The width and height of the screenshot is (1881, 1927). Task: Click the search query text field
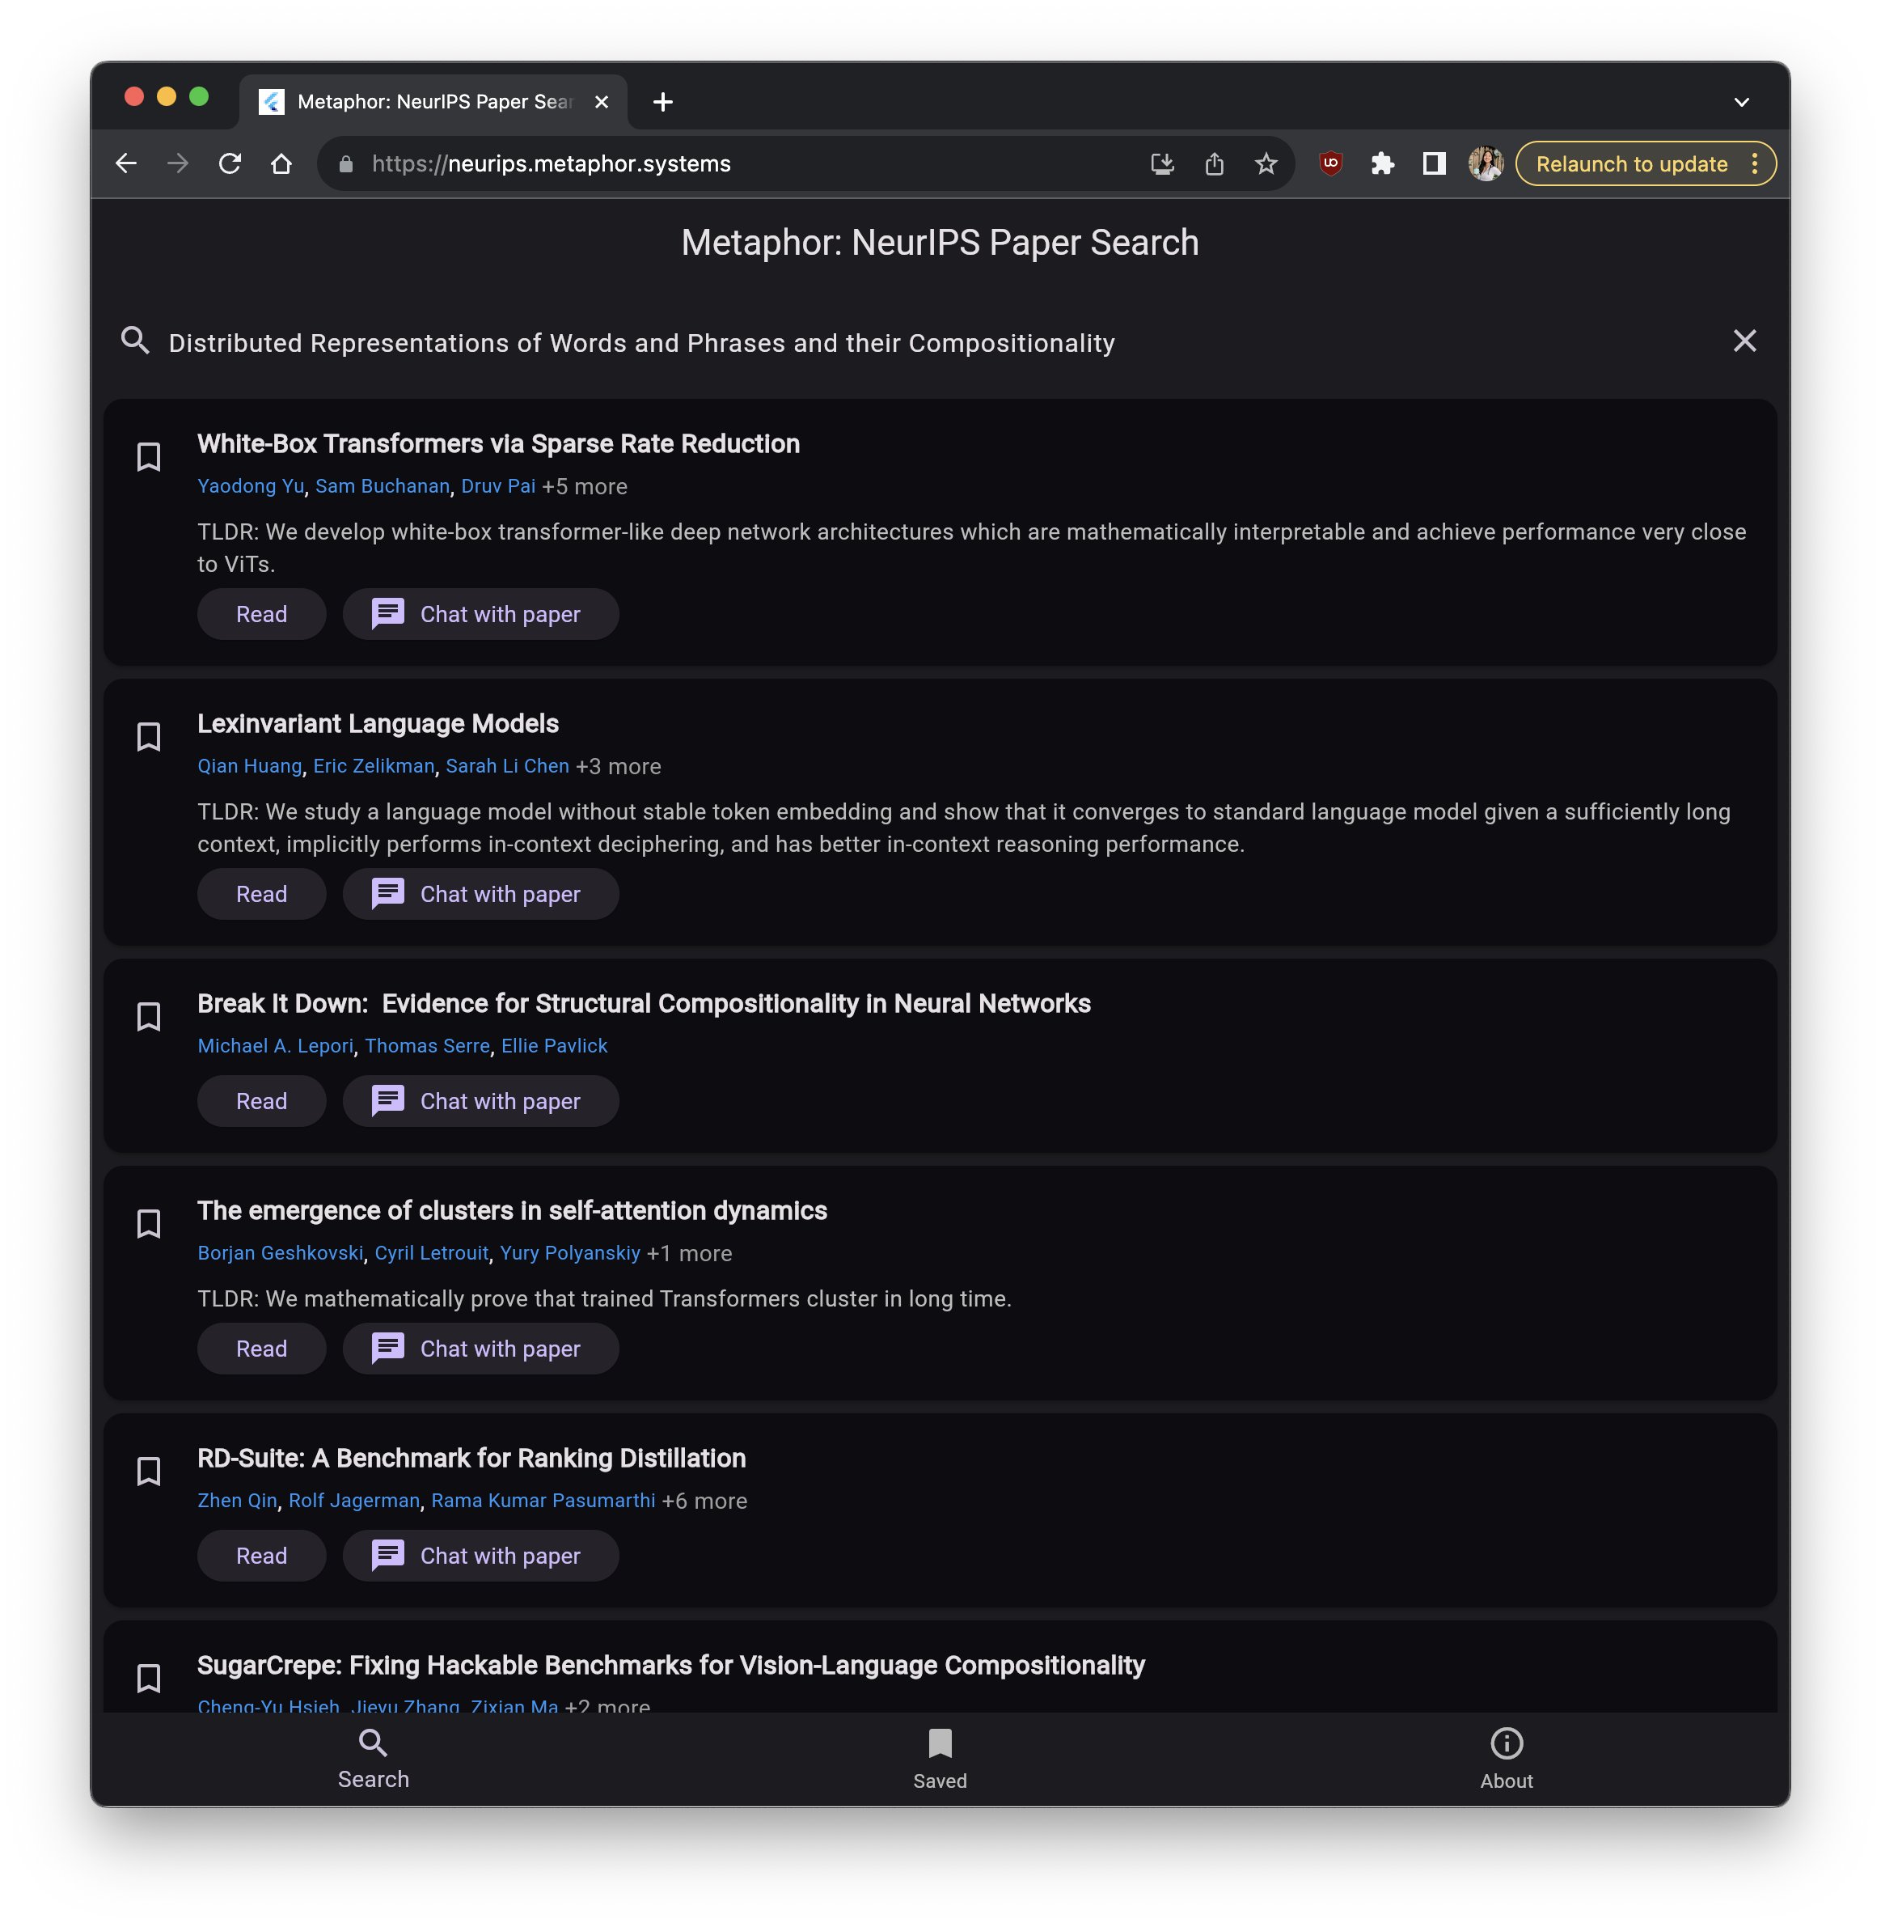(641, 343)
